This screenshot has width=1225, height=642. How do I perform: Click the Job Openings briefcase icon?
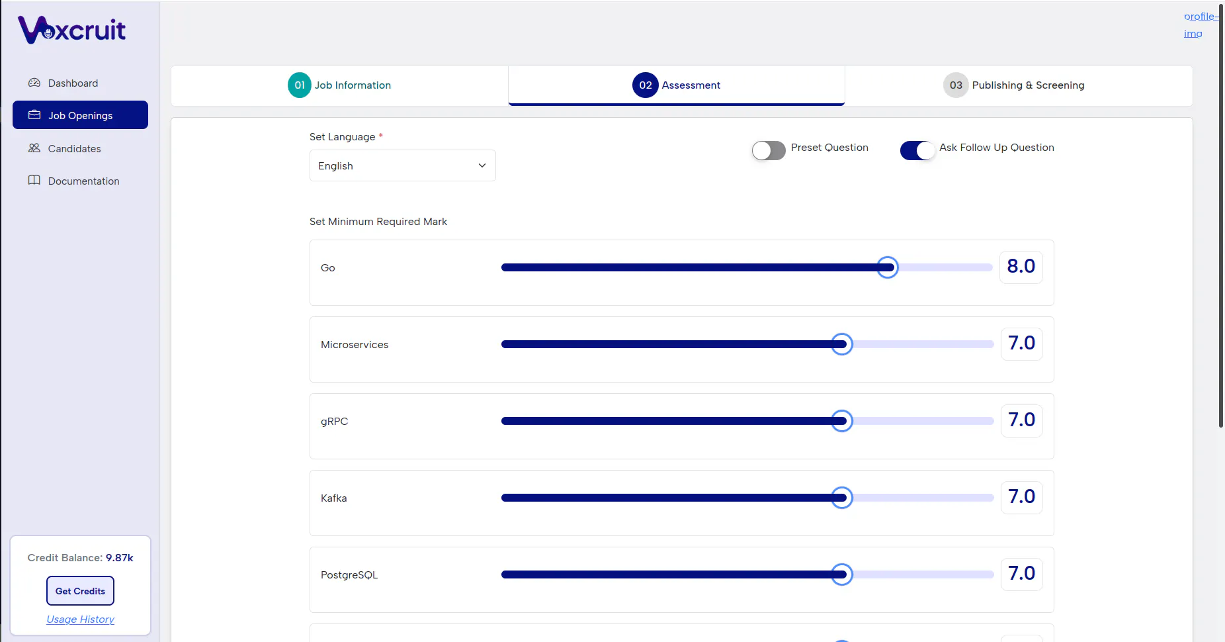34,115
